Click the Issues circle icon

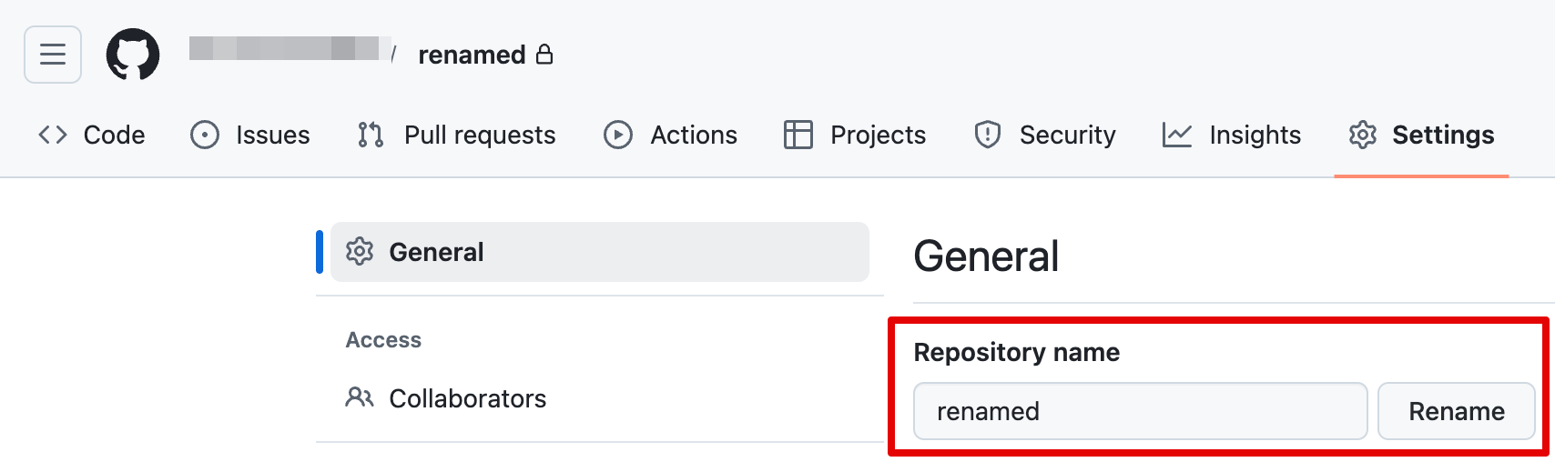click(205, 136)
